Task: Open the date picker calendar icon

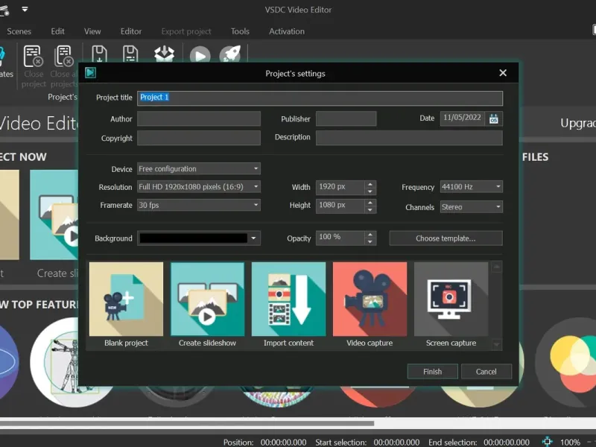Action: click(494, 118)
